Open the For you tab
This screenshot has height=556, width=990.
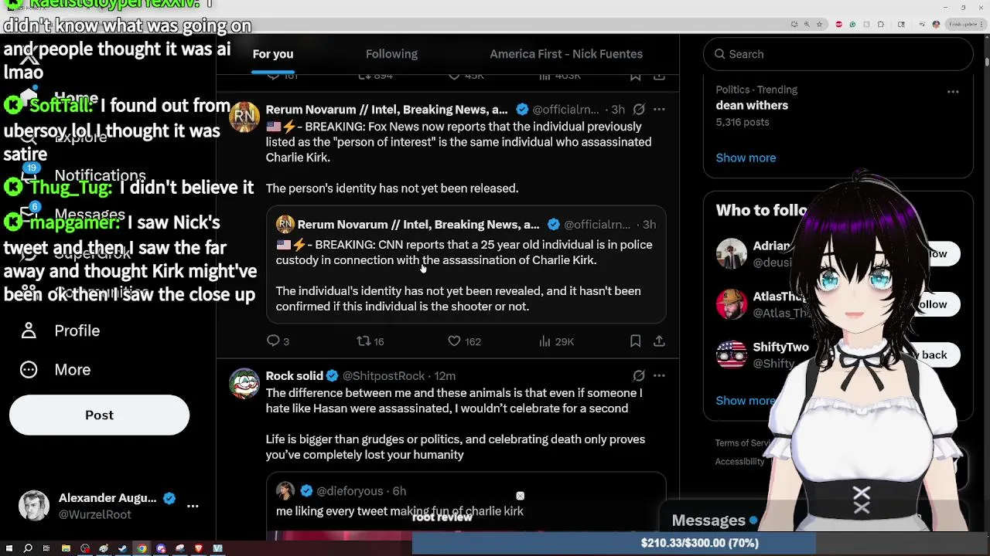tap(273, 54)
